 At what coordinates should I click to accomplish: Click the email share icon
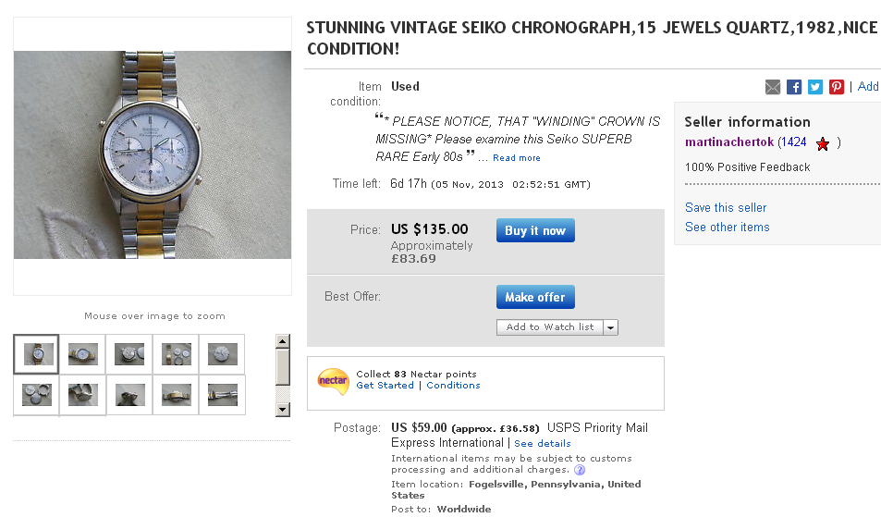click(x=773, y=87)
